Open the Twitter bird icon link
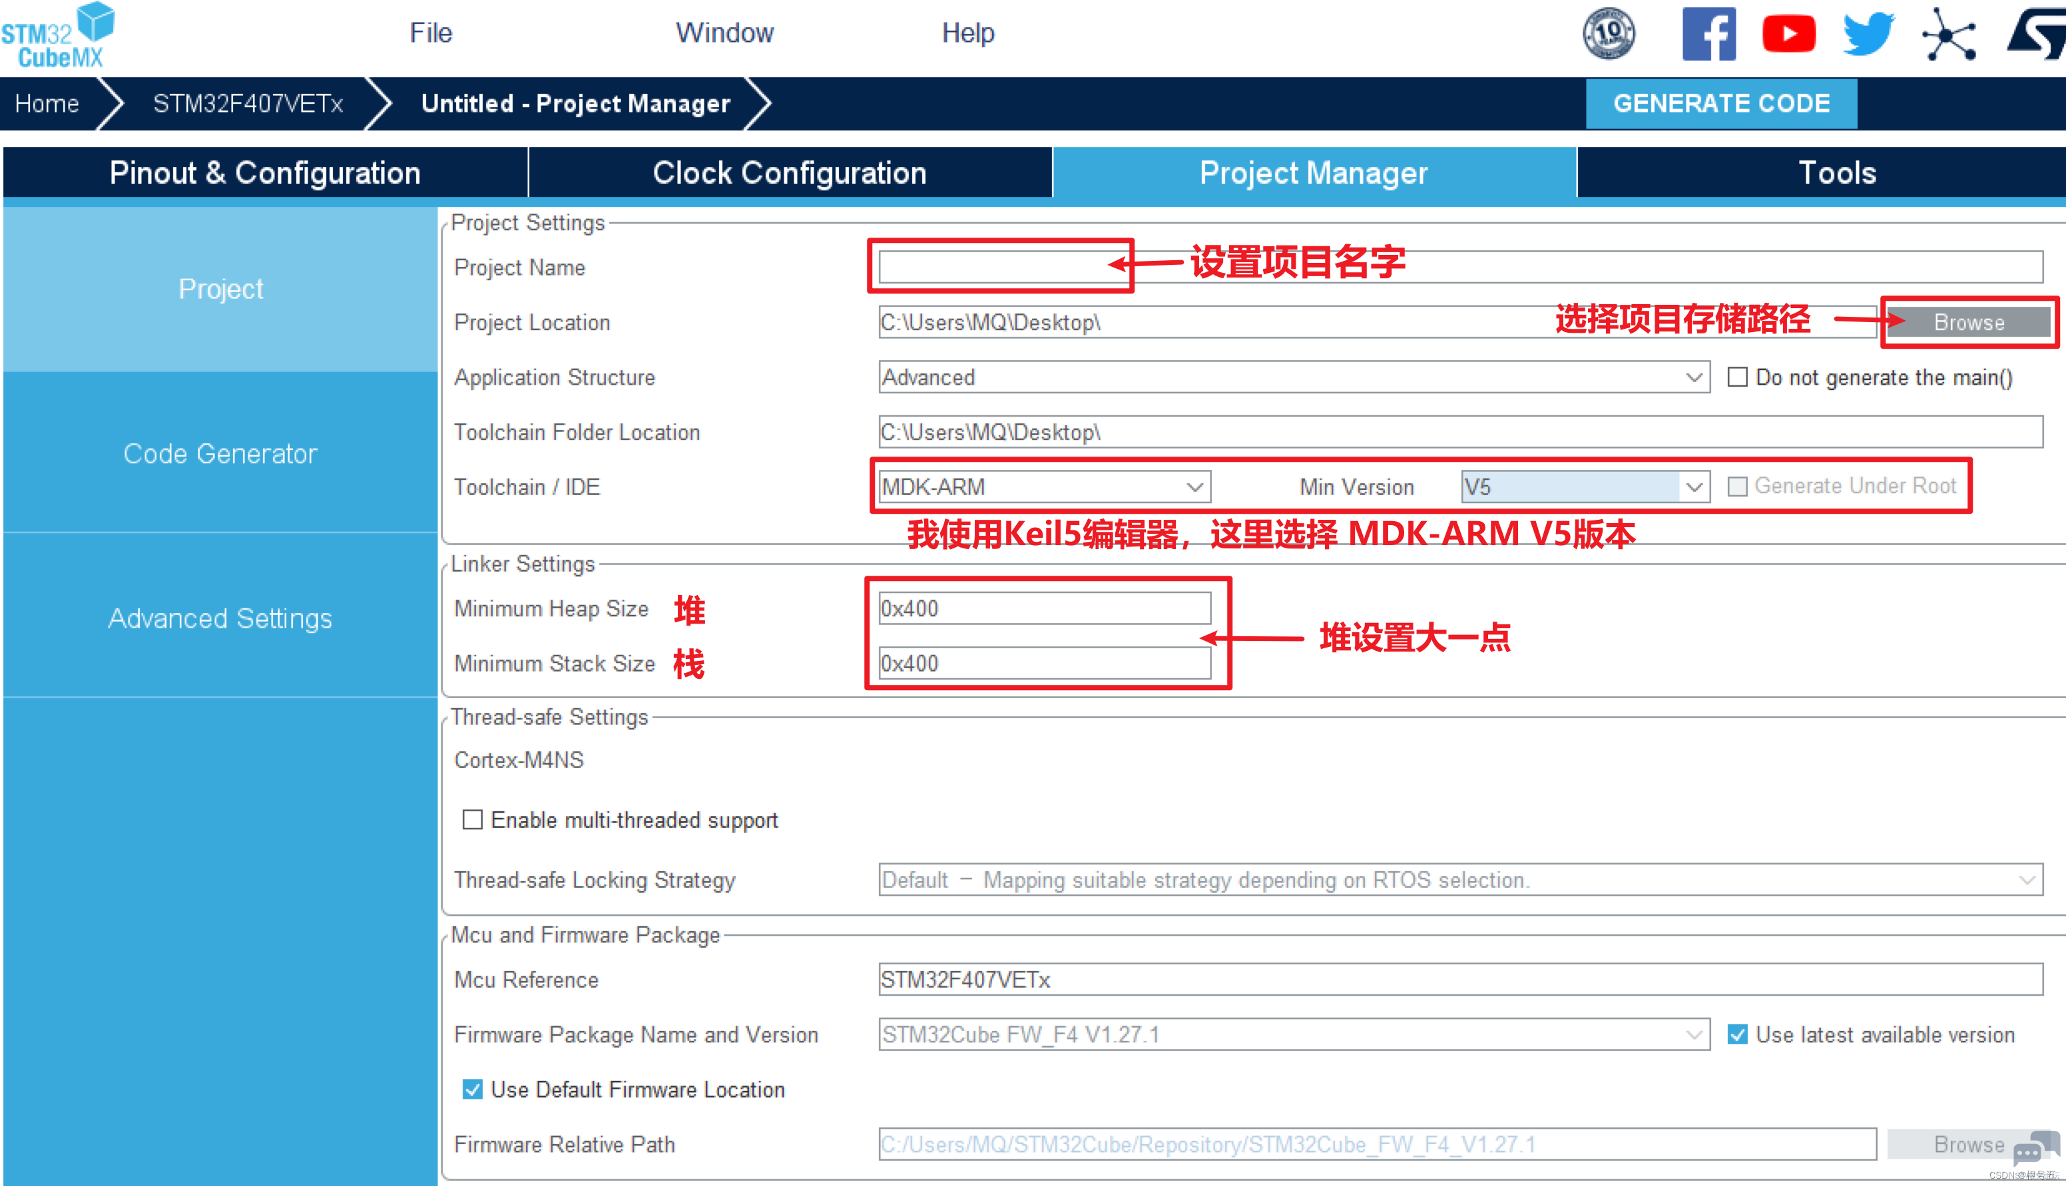Image resolution: width=2066 pixels, height=1186 pixels. pos(1869,33)
